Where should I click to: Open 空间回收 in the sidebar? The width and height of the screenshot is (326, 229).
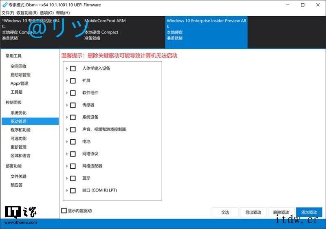(x=18, y=66)
